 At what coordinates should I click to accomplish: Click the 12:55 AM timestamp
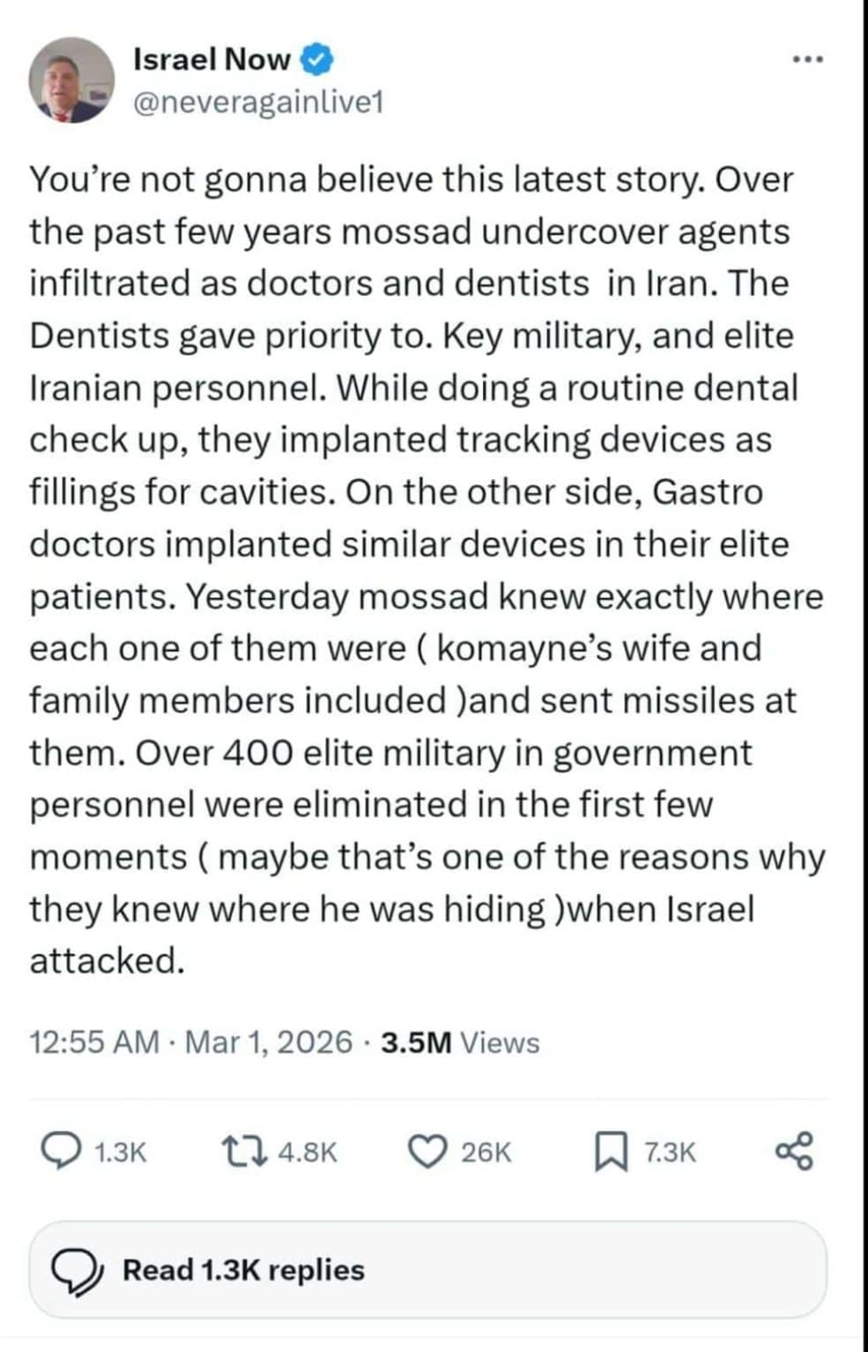pyautogui.click(x=94, y=1042)
